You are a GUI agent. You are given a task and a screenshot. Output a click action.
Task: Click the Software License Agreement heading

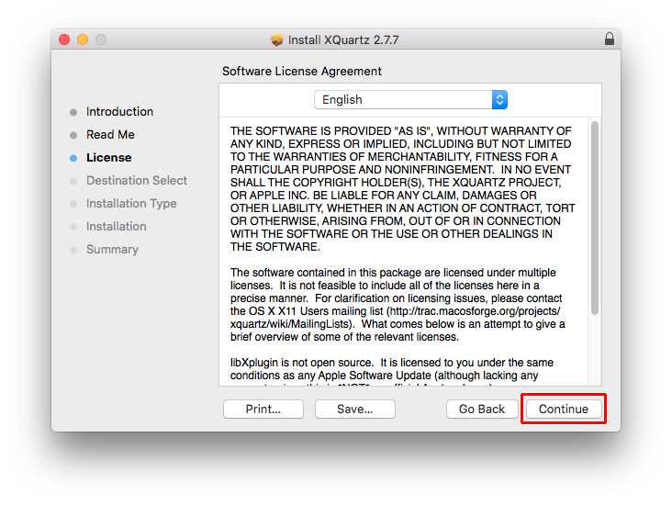[302, 72]
